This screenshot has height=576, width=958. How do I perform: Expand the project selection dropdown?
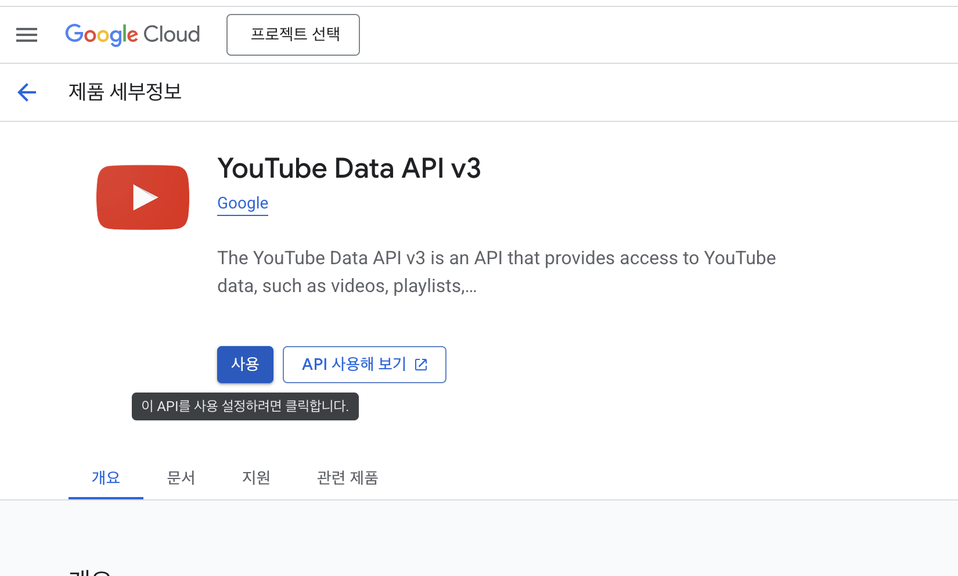(x=293, y=35)
